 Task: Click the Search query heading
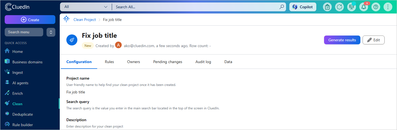[78, 102]
